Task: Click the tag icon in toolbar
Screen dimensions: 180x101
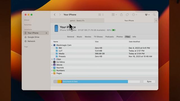Action: (127, 15)
